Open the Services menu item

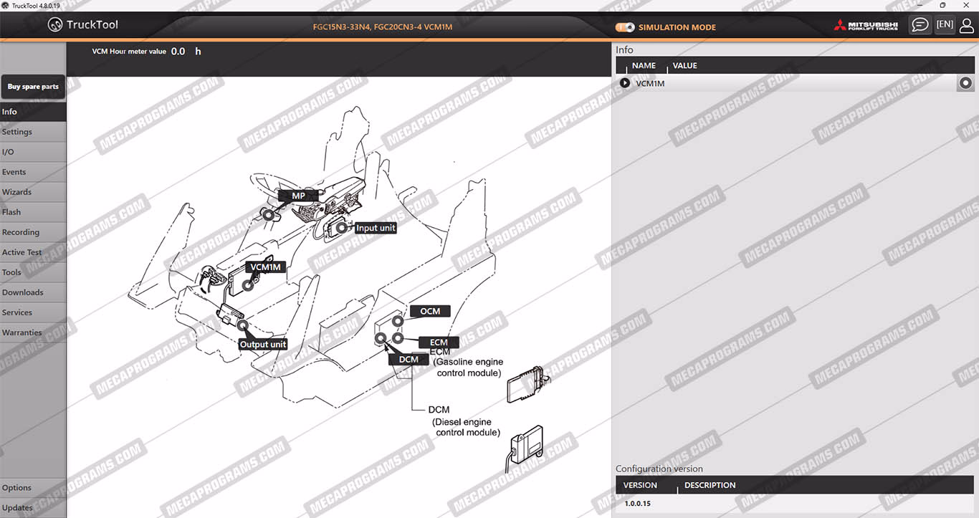click(x=33, y=312)
